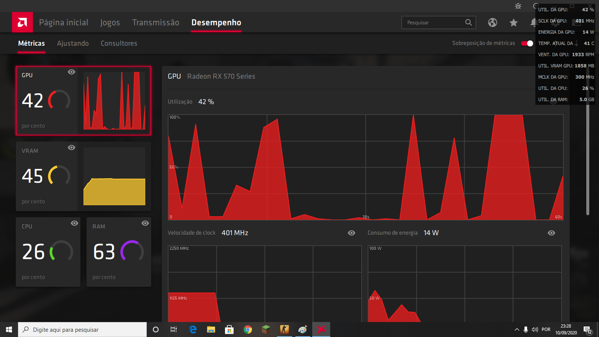
Task: Open Paint palette icon in taskbar
Action: (302, 330)
